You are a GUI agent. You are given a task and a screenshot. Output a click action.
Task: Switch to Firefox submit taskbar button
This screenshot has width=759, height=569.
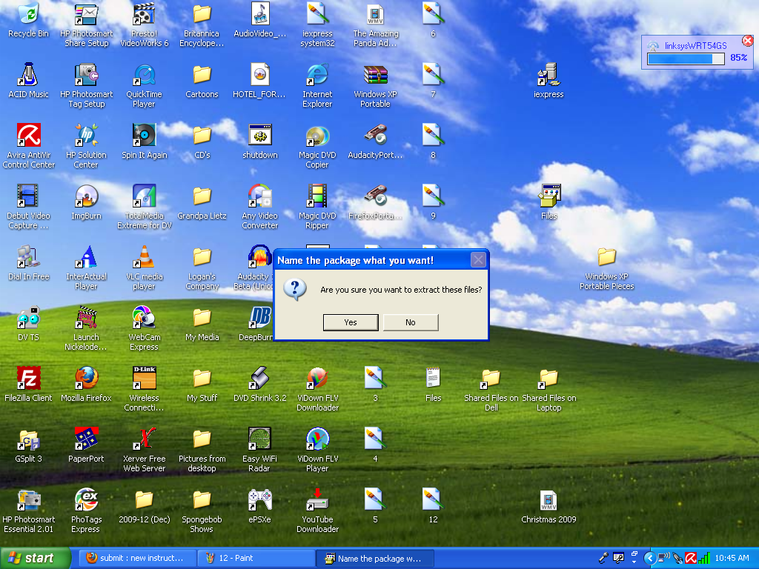[138, 558]
